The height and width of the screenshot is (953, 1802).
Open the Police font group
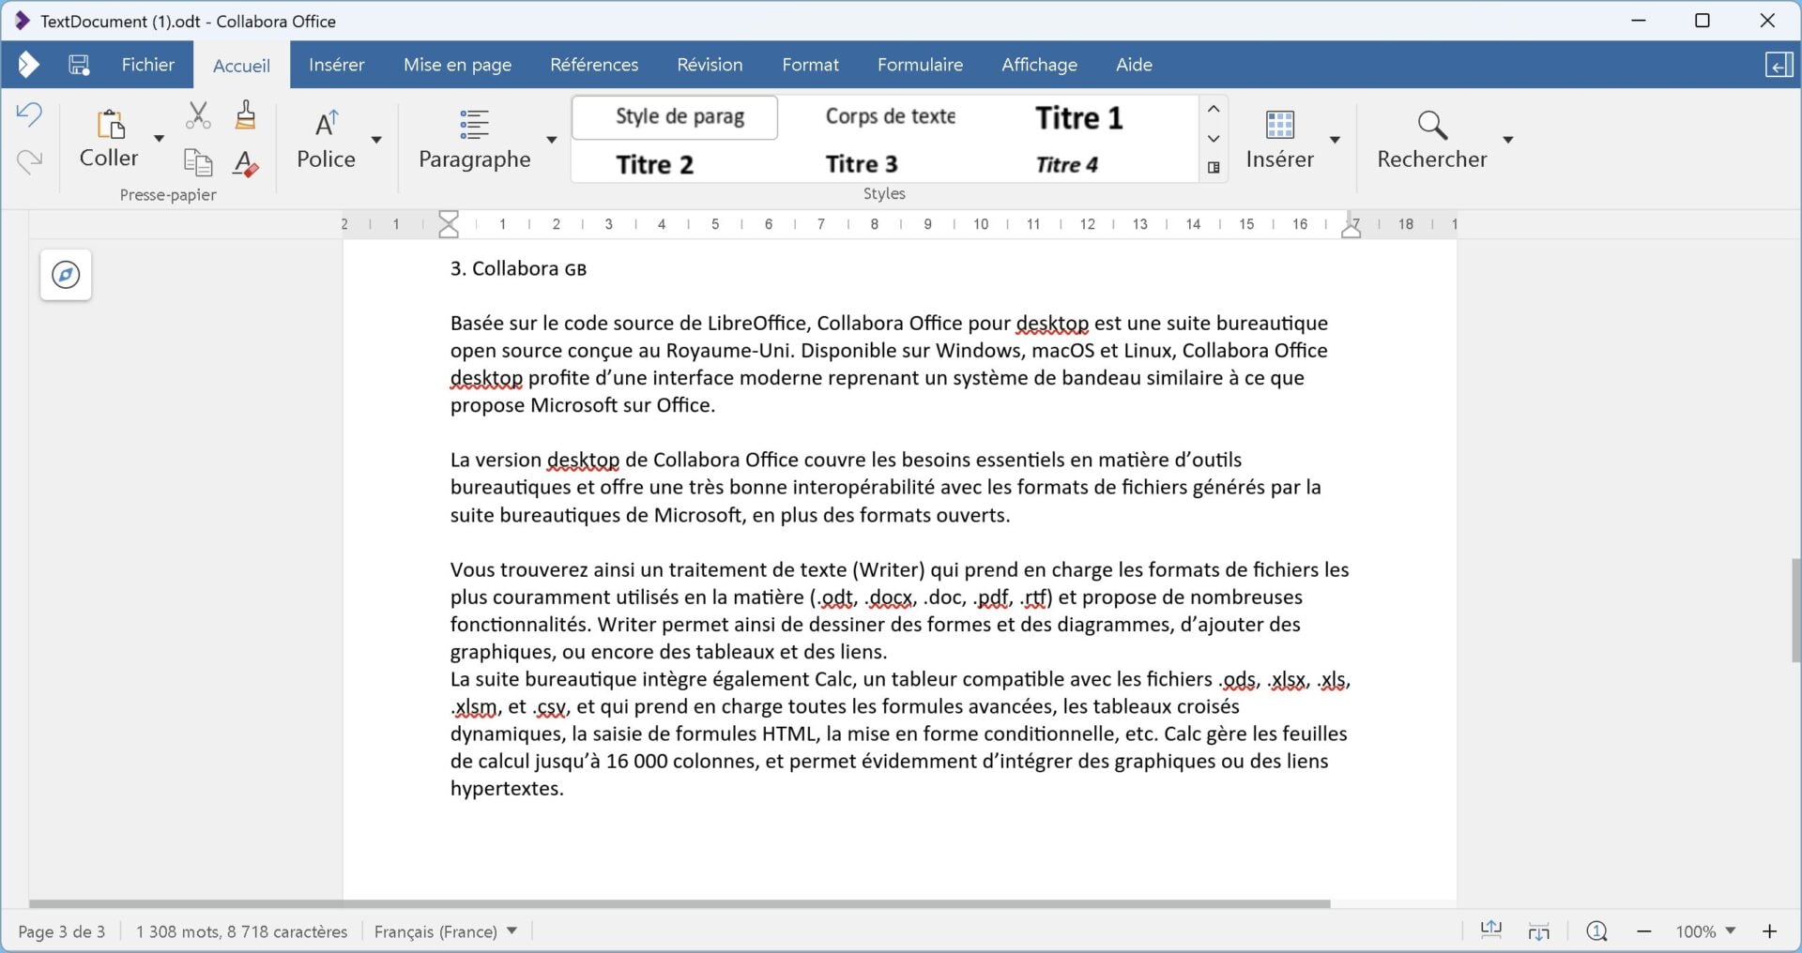point(326,139)
